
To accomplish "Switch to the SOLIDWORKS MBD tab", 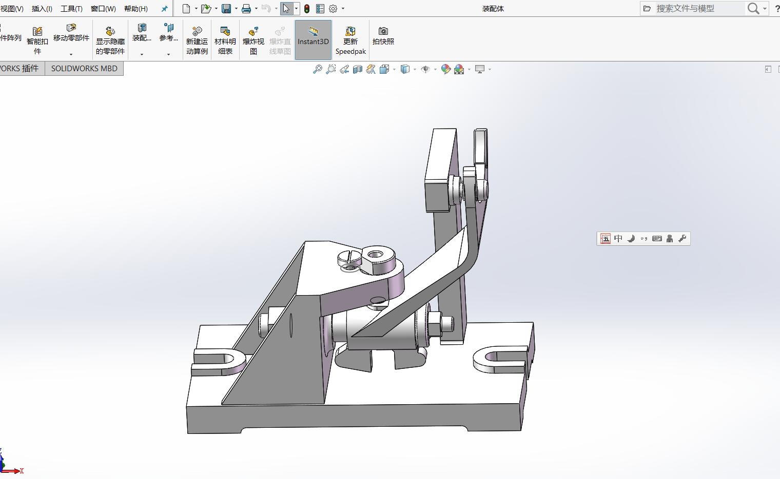I will (84, 69).
